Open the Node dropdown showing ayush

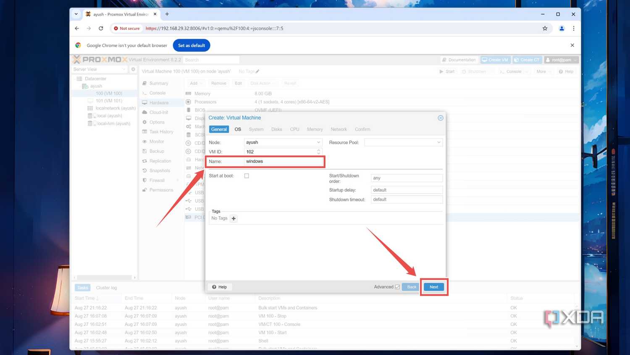point(283,142)
